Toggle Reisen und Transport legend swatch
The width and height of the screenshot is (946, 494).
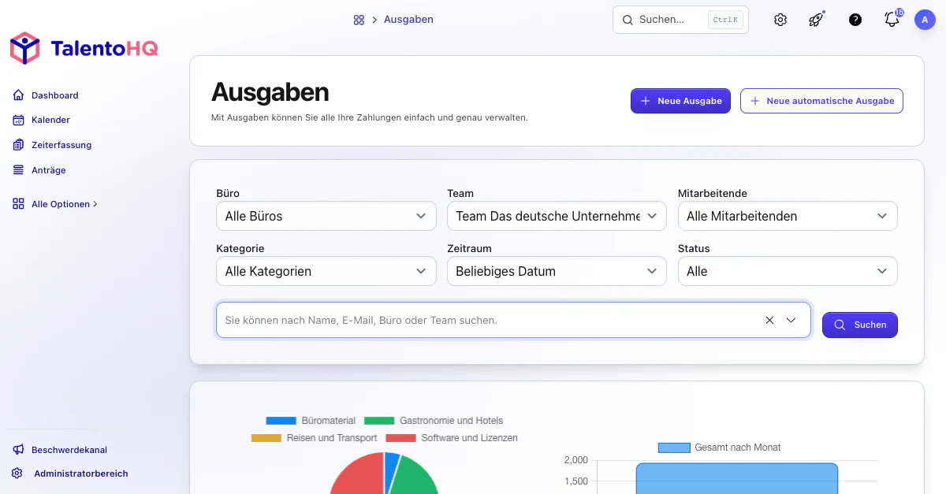266,438
